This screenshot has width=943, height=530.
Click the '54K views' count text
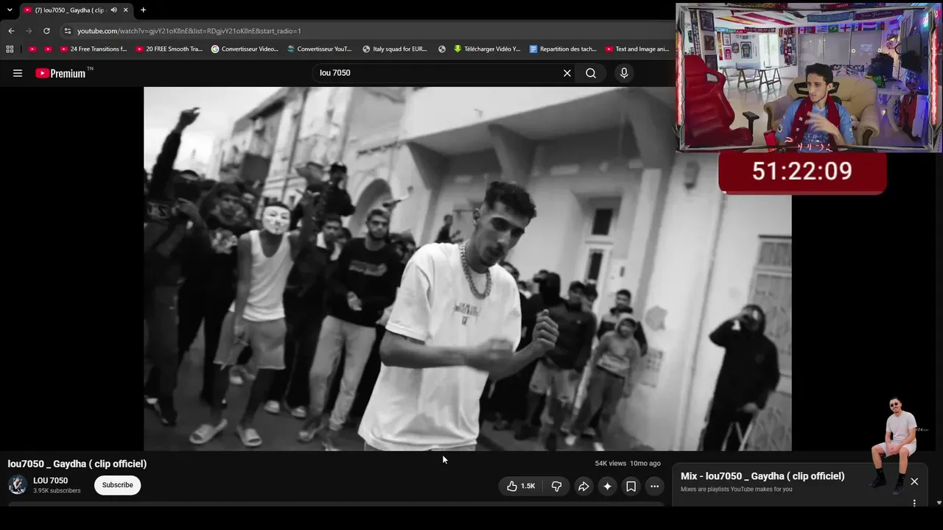(611, 463)
